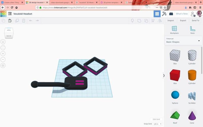Toggle Show All lightbulb icon
Image resolution: width=203 pixels, height=127 pixels.
tap(132, 21)
